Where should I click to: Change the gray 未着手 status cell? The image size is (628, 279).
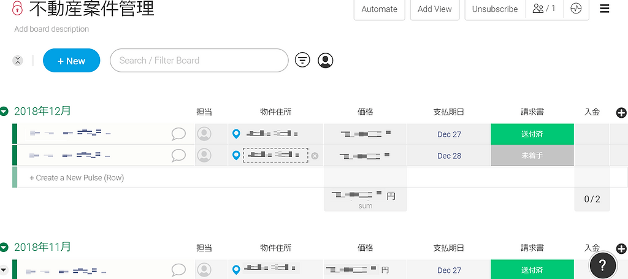pyautogui.click(x=532, y=156)
